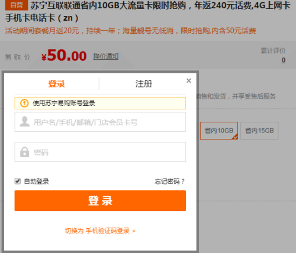Image resolution: width=296 pixels, height=253 pixels.
Task: Open the 降价通知 link
Action: click(x=106, y=56)
